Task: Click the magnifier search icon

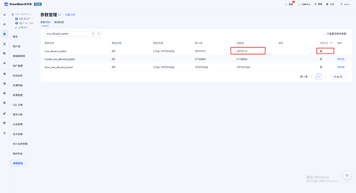Action: pos(99,34)
